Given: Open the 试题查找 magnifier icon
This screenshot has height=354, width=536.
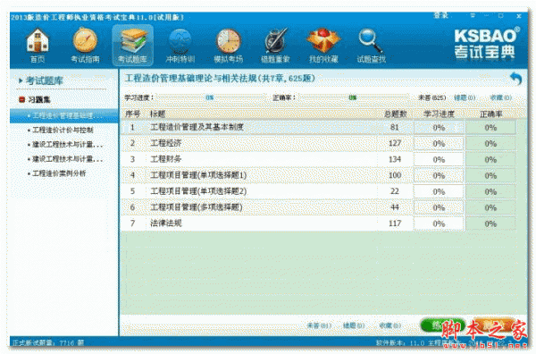Looking at the screenshot, I should tap(371, 45).
